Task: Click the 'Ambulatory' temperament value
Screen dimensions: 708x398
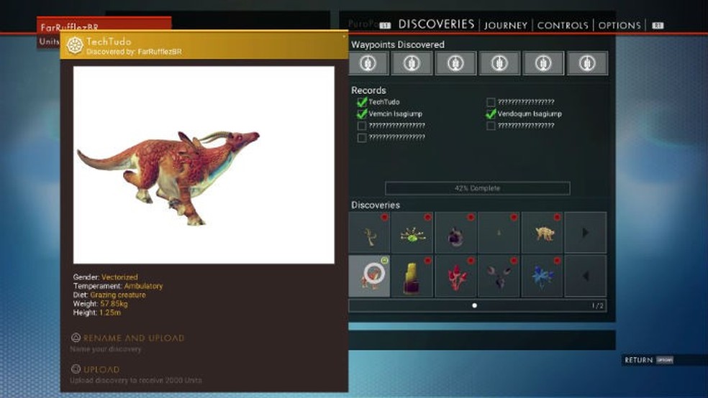Action: click(143, 286)
